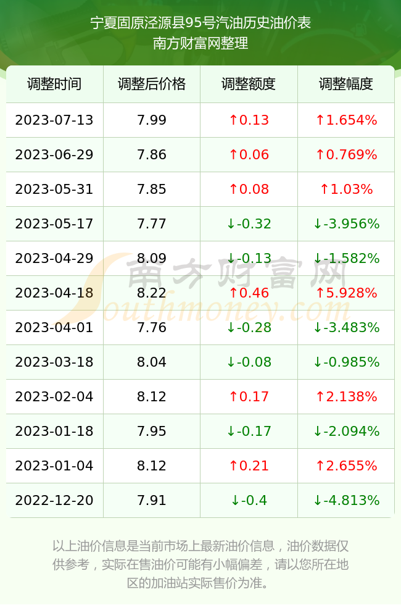Screen dimensions: 401x605
Task: Click the green ↓-4.813% percentage value
Action: [346, 501]
